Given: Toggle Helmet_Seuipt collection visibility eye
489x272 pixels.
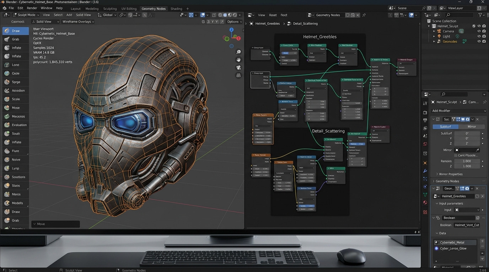Looking at the screenshot, I should (479, 26).
